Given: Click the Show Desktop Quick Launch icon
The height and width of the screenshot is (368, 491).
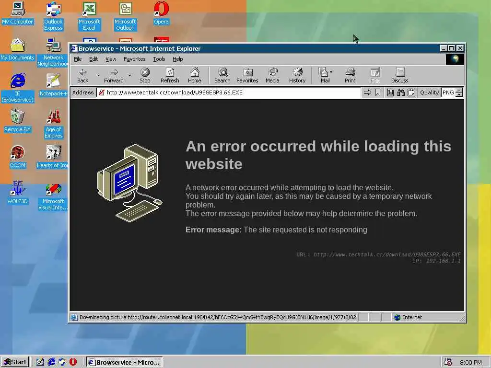Looking at the screenshot, I should 40,362.
